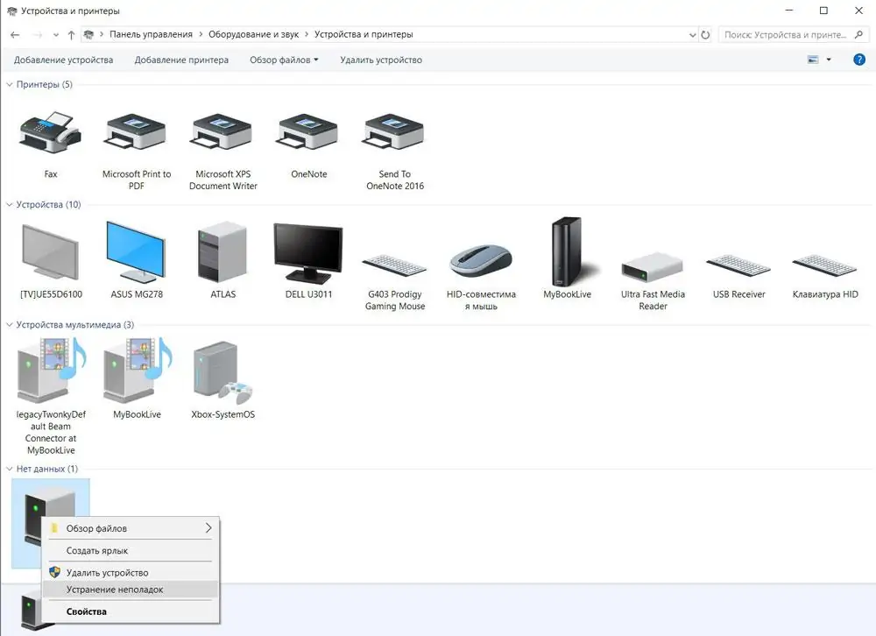Viewport: 876px width, 636px height.
Task: Click the search devices input field
Action: [786, 35]
